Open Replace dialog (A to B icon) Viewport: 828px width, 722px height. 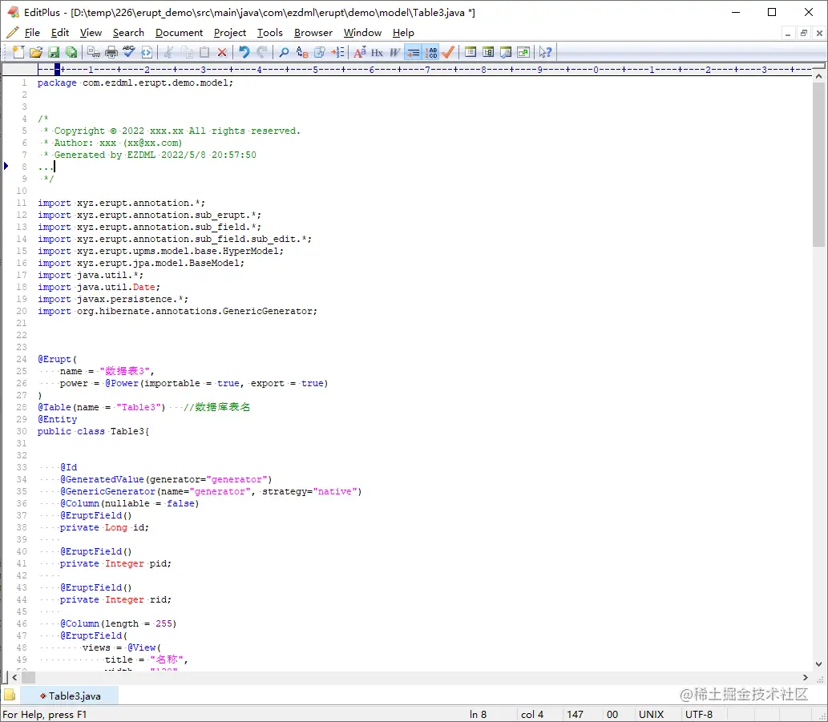click(302, 52)
